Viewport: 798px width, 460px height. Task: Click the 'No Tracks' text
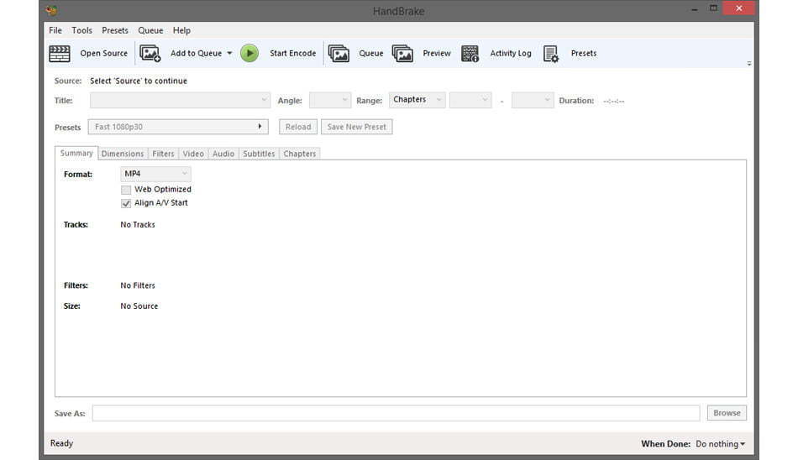point(138,224)
